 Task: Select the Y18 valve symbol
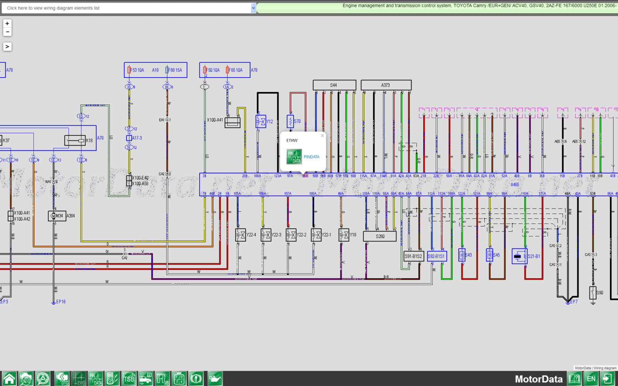pos(344,235)
